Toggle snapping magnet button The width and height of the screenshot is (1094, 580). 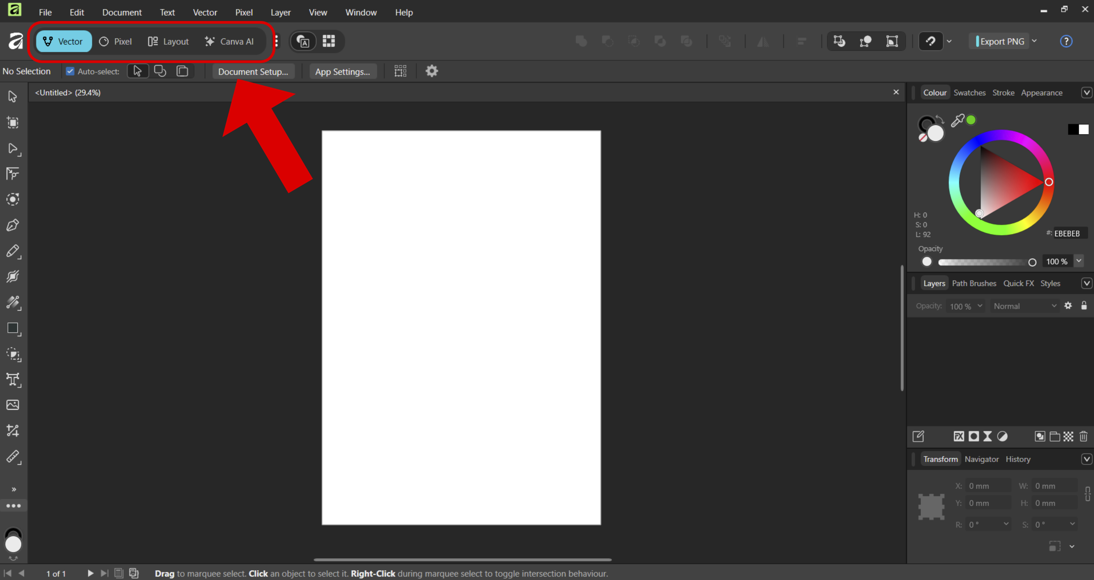tap(931, 41)
